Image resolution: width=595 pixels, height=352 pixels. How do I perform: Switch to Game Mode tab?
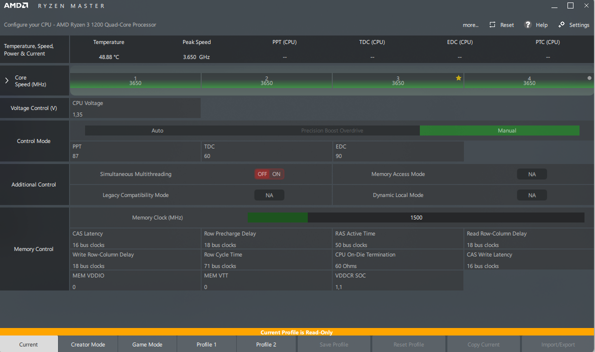point(147,344)
